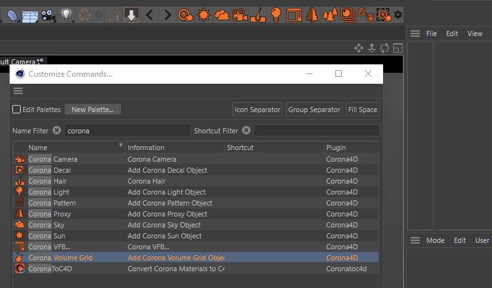This screenshot has height=288, width=492.
Task: Click the download arrow asset icon
Action: (x=132, y=15)
